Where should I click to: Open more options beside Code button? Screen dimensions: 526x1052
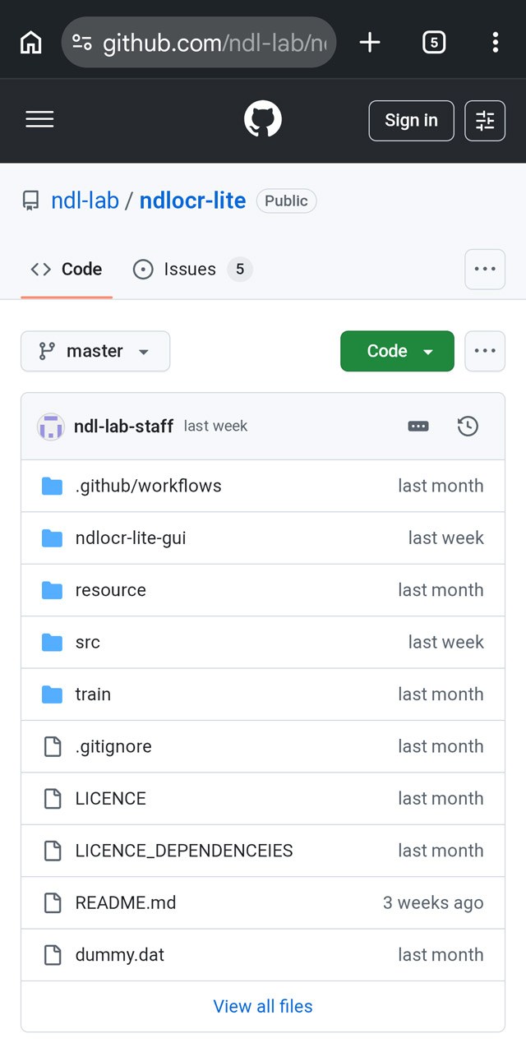pyautogui.click(x=485, y=351)
